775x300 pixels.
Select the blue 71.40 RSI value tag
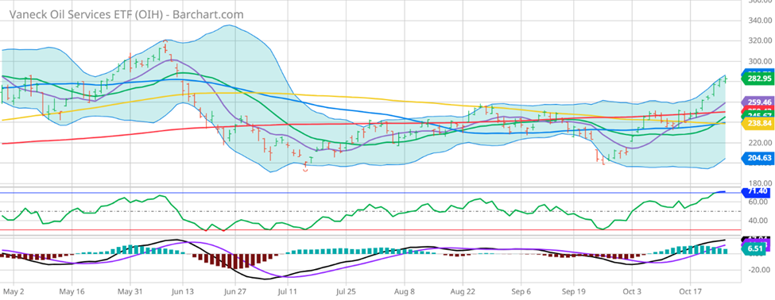coord(756,191)
